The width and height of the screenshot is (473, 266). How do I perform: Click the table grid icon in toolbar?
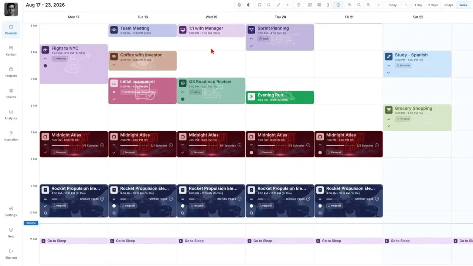tap(319, 5)
